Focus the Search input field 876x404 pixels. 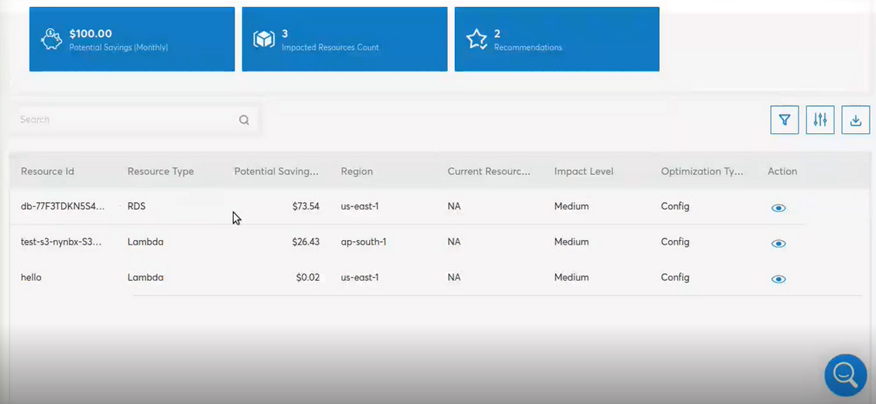(134, 120)
